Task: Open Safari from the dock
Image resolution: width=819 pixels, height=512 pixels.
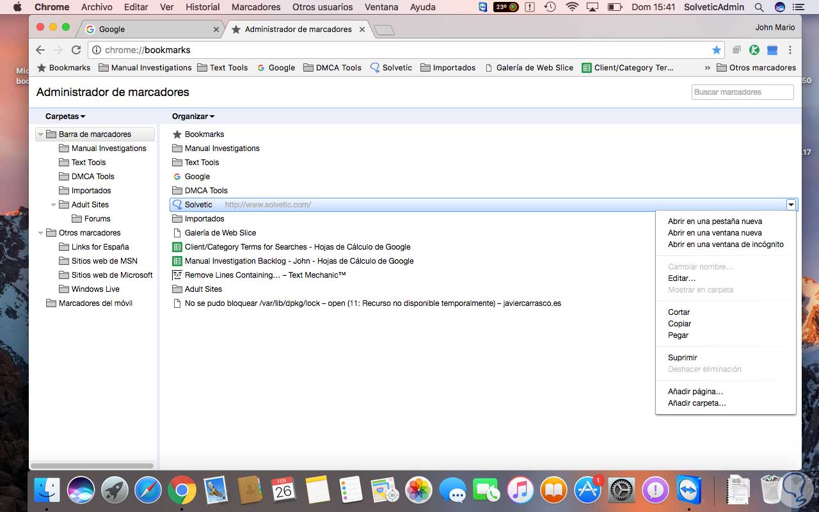Action: pos(148,491)
